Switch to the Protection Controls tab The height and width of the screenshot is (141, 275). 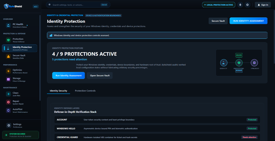point(85,91)
